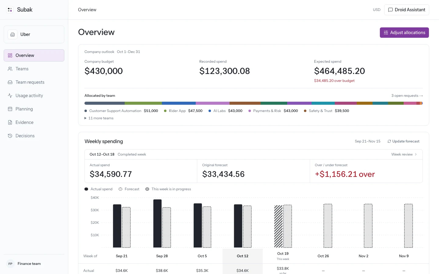This screenshot has height=274, width=439.
Task: Click the refresh icon beside Update forecast
Action: pos(389,141)
